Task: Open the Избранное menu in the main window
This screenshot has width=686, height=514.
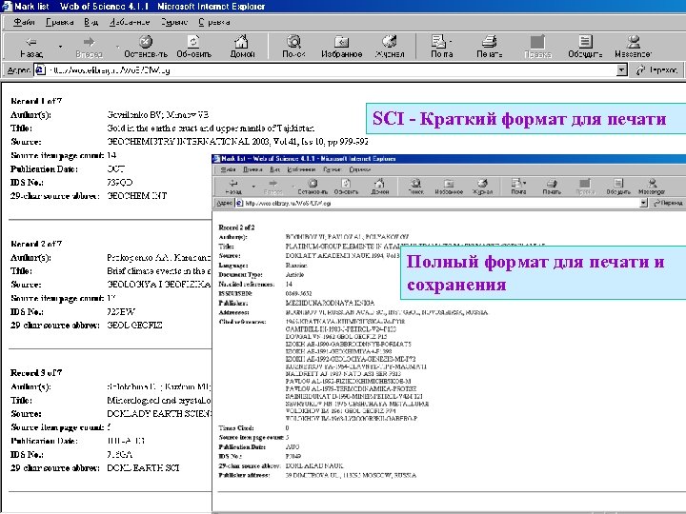Action: [x=130, y=22]
